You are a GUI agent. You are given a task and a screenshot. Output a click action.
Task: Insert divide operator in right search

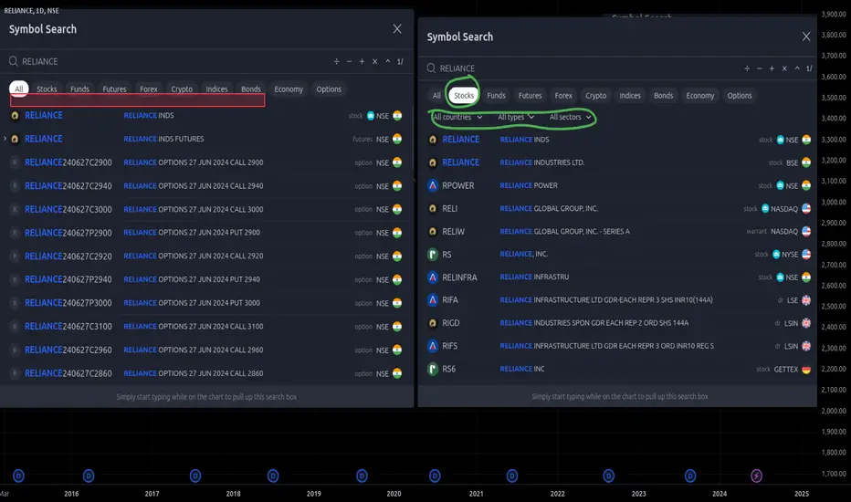coord(747,68)
